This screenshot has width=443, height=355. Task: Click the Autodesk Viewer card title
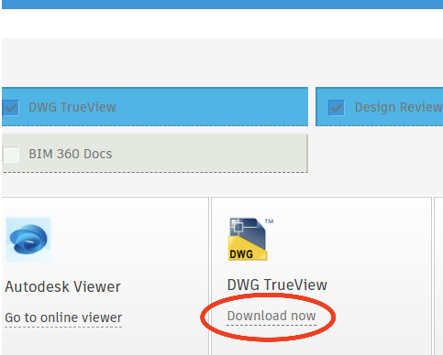62,286
